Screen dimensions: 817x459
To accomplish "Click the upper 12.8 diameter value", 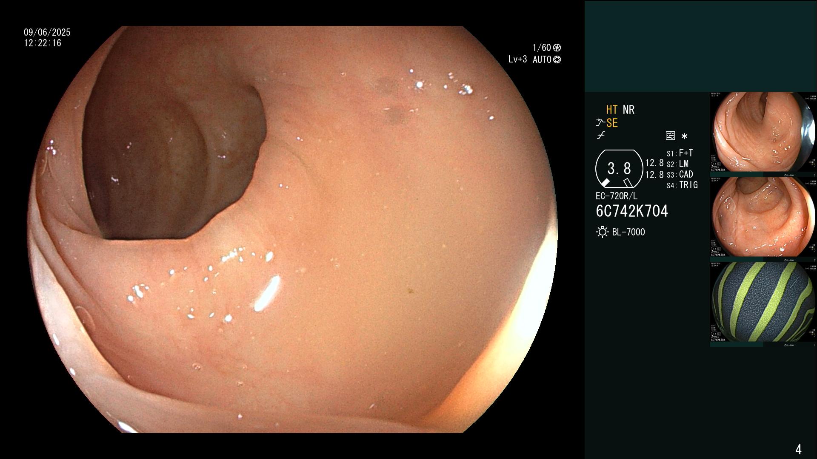I will (654, 163).
